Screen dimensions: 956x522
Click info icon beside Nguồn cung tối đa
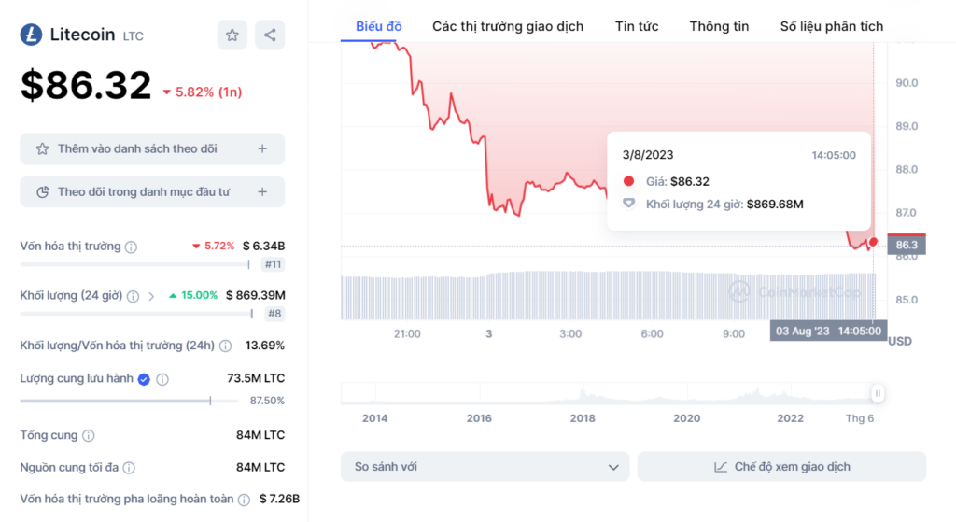pos(129,468)
